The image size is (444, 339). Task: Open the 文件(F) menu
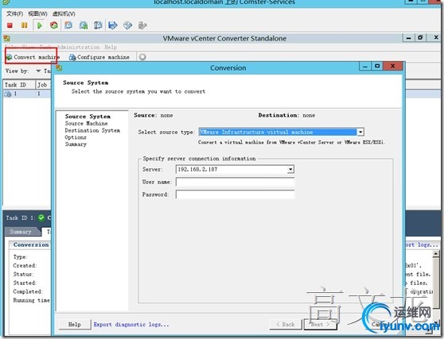(x=14, y=13)
